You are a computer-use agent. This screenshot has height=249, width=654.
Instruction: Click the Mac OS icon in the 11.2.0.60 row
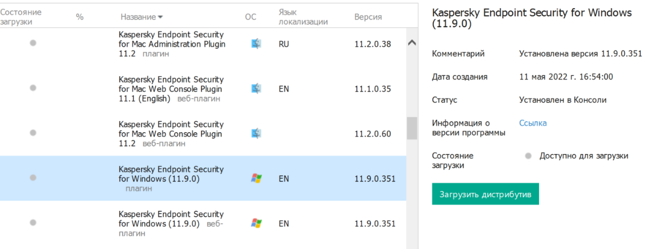pos(256,133)
